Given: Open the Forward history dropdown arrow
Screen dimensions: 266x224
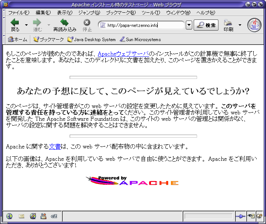Looking at the screenshot, I should click(49, 25).
